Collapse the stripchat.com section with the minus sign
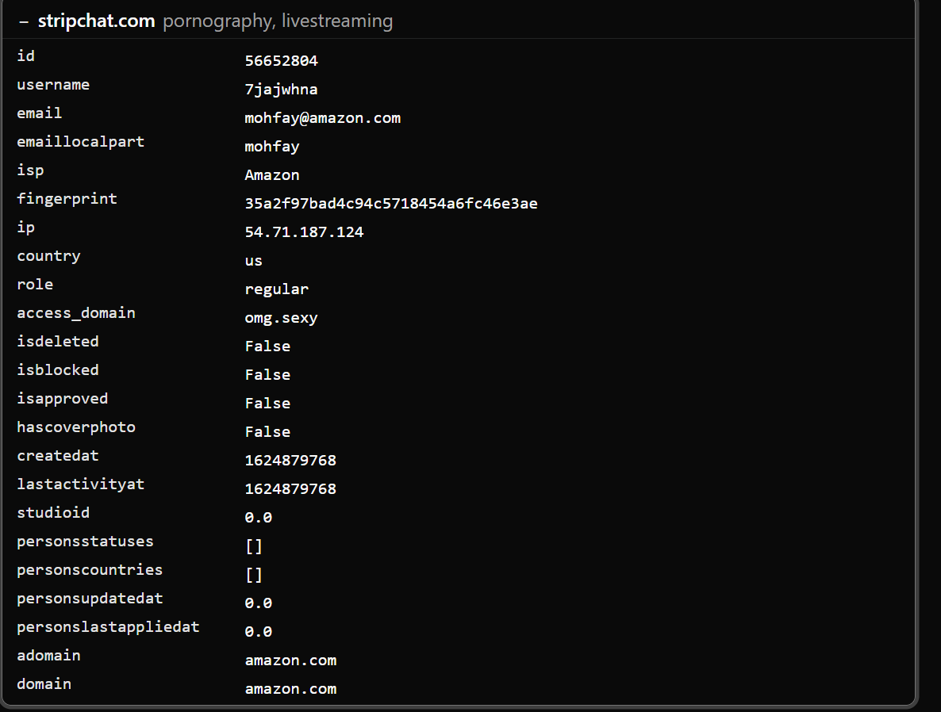Image resolution: width=941 pixels, height=712 pixels. [23, 21]
